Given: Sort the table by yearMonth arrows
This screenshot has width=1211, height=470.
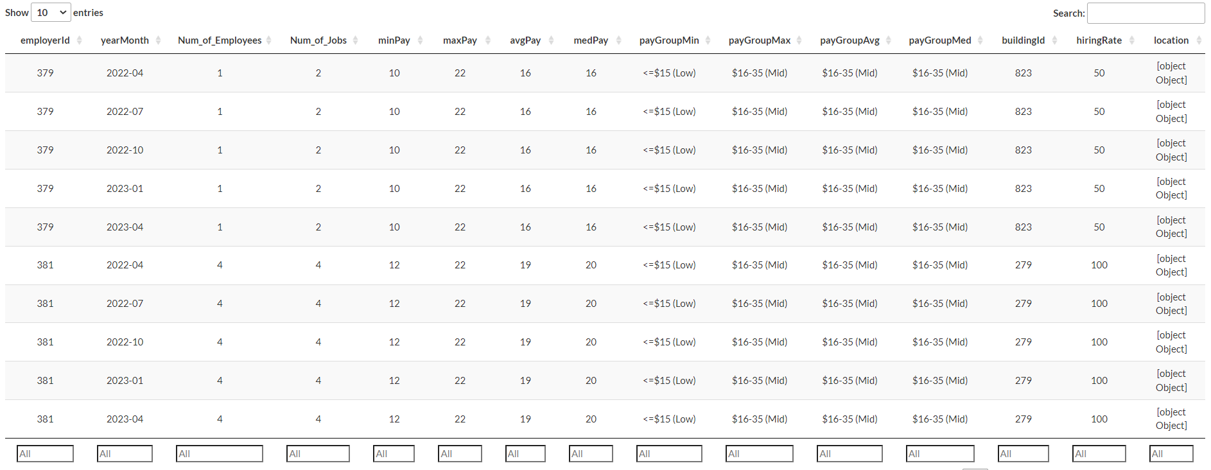Looking at the screenshot, I should pos(158,40).
